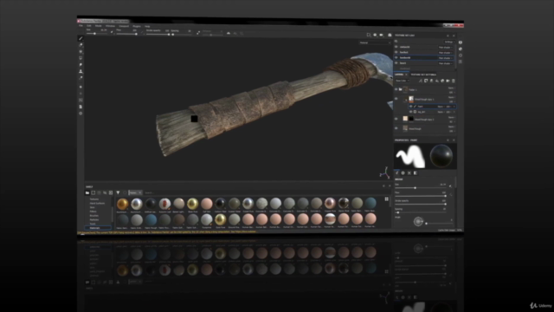This screenshot has width=554, height=312.
Task: Click the Add Fill Layer bucket icon
Action: 437,81
